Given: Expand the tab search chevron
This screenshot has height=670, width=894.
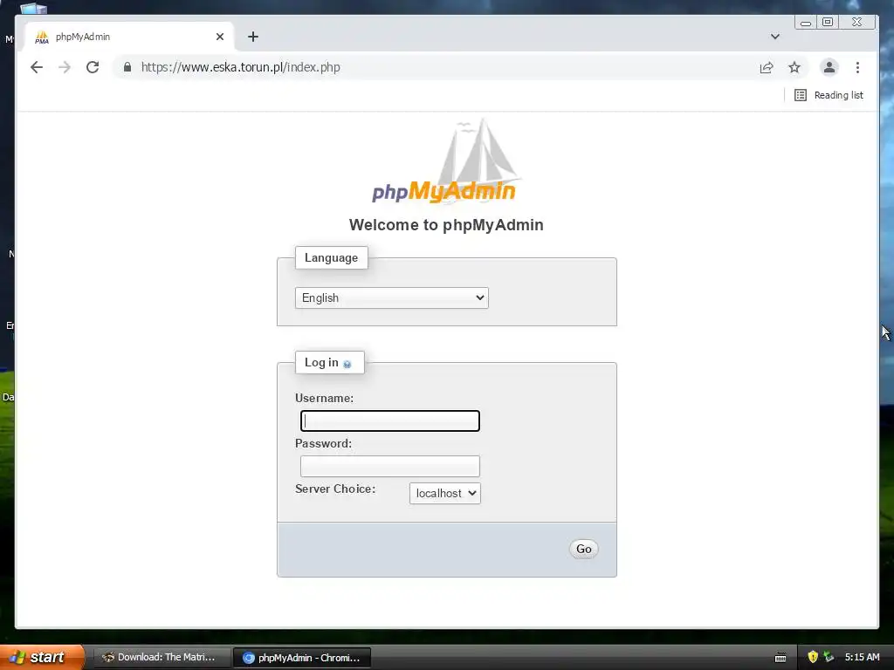Looking at the screenshot, I should (x=775, y=37).
